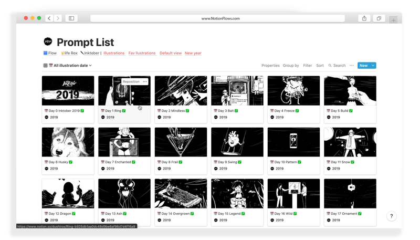Viewport: 420px width, 240px height.
Task: Click green checkmark on Day 6 Husky
Action: pyautogui.click(x=71, y=162)
